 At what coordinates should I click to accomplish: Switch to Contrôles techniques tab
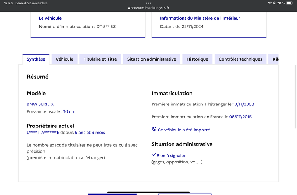(240, 59)
